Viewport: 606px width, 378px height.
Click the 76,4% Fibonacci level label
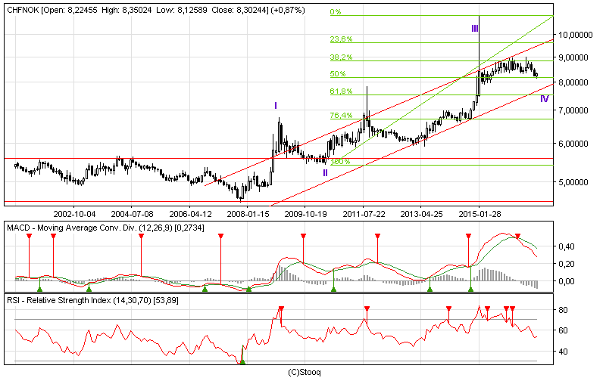coord(341,116)
